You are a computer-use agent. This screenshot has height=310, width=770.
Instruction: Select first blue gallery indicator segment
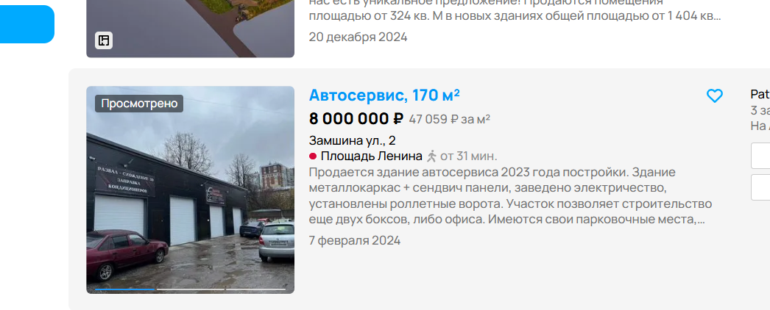[x=124, y=289]
